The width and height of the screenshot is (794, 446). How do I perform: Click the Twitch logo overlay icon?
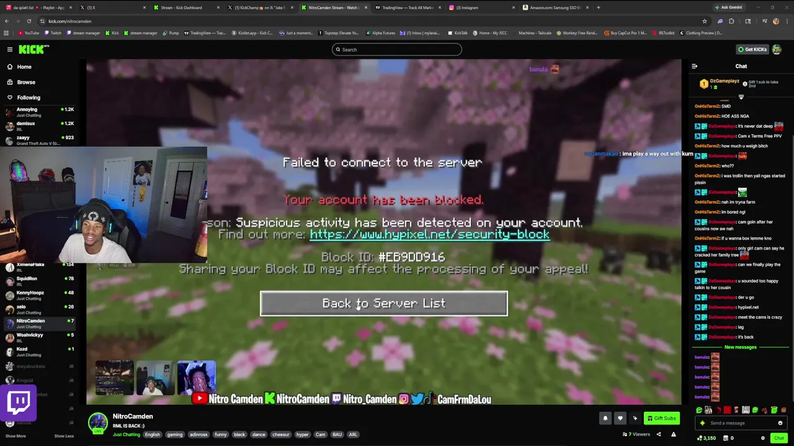click(19, 402)
